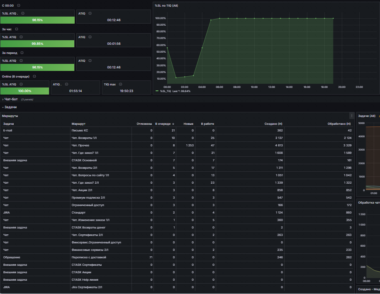Click the info icon next to 'За период'
Image resolution: width=380 pixels, height=294 pixels.
click(x=22, y=53)
